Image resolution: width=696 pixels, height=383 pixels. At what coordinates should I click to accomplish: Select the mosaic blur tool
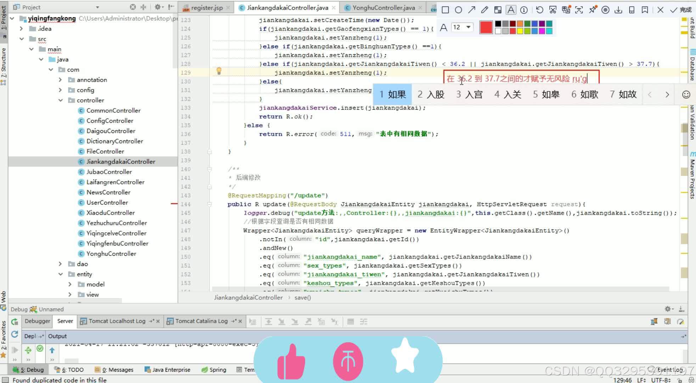tap(498, 10)
